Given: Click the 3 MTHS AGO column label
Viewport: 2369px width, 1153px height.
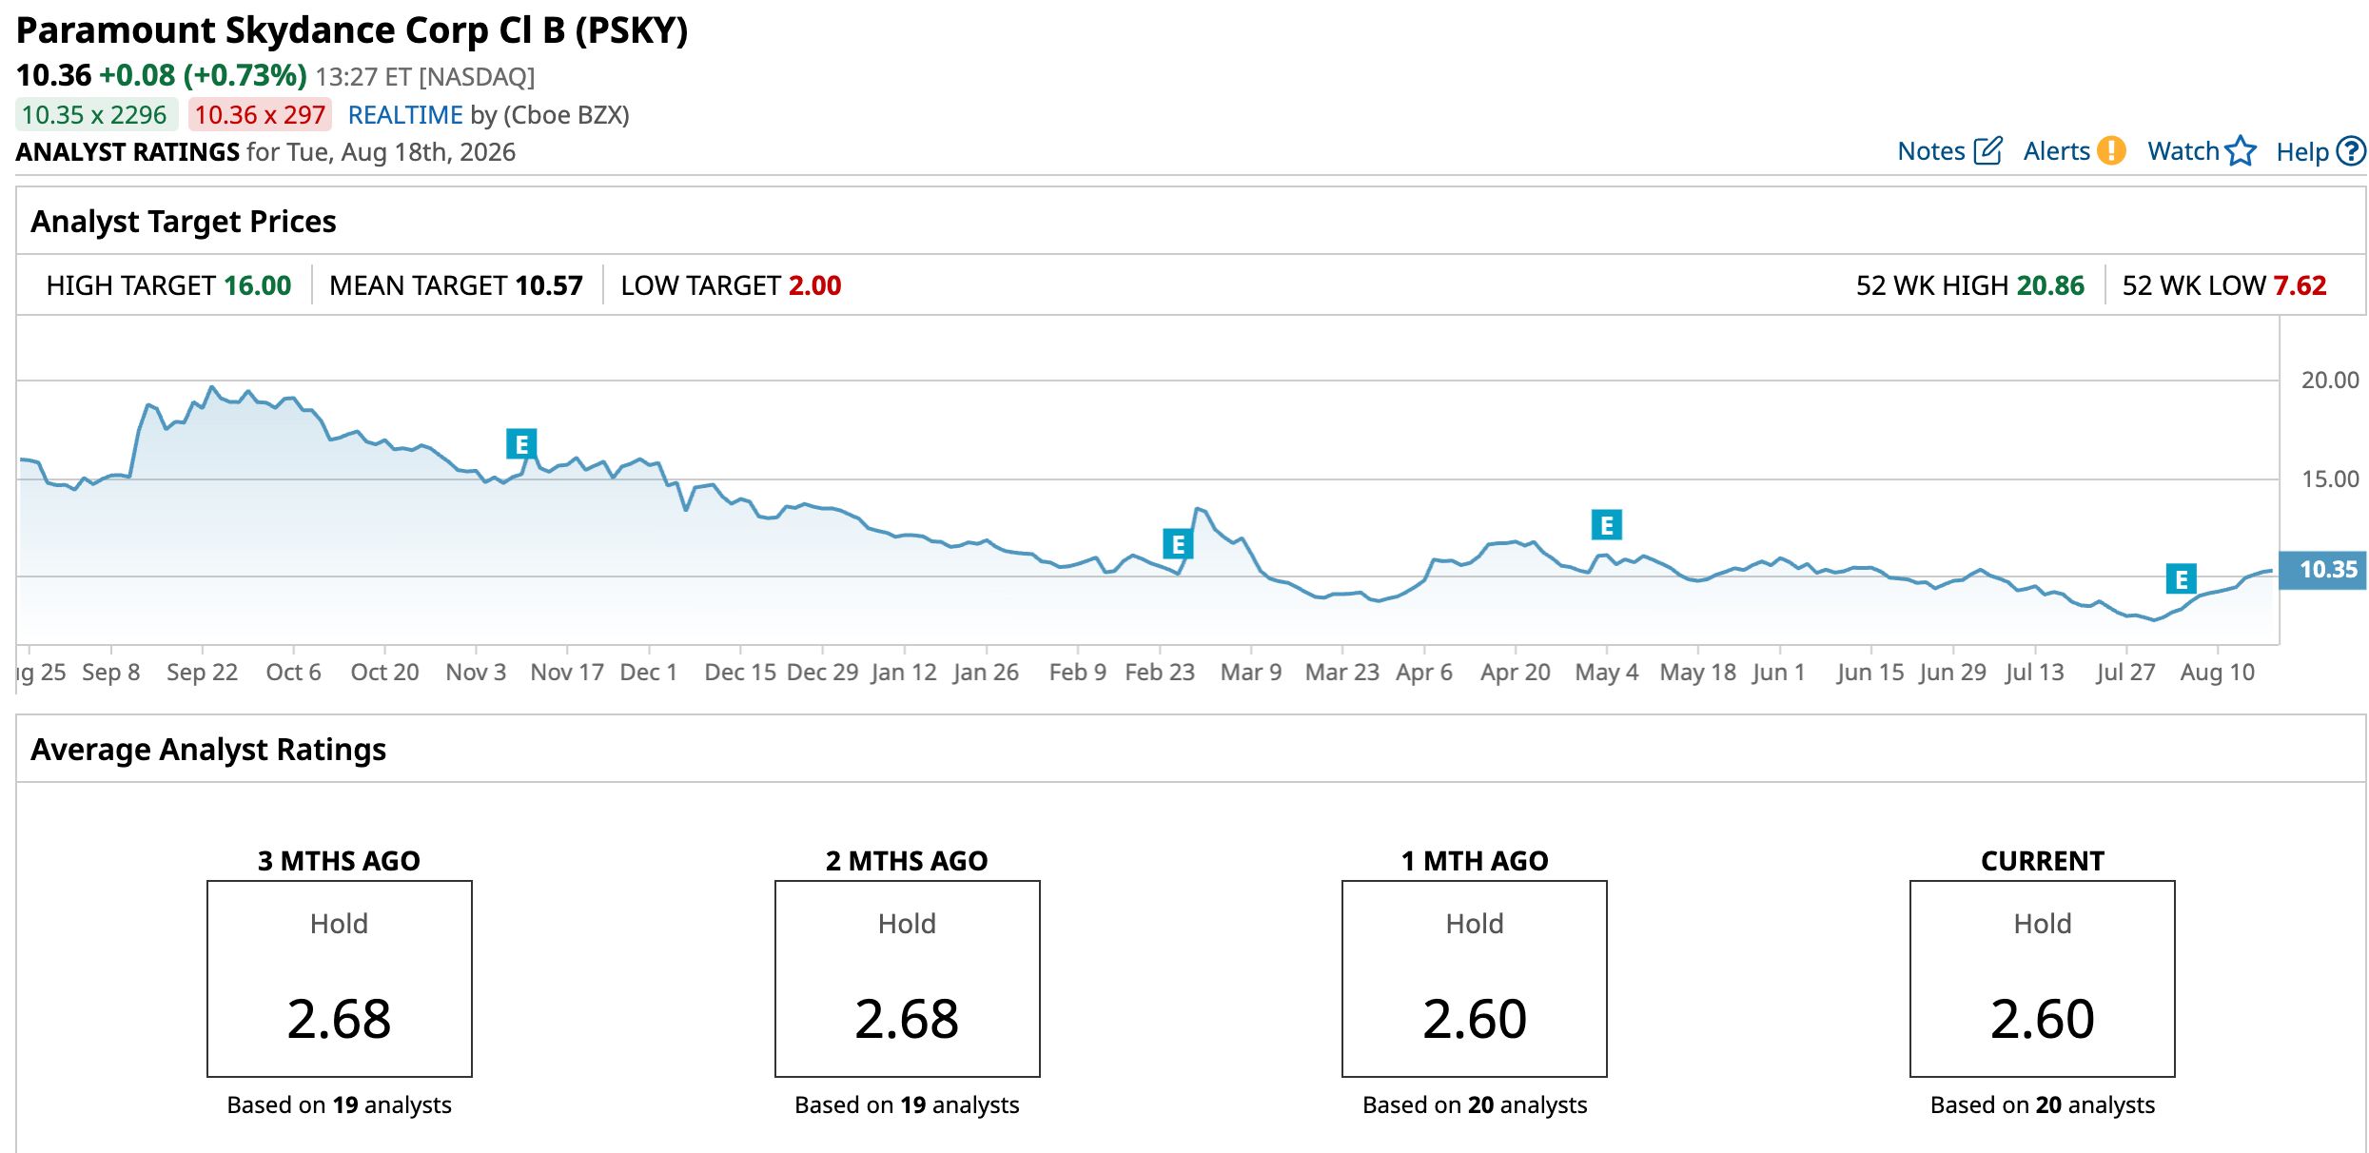Looking at the screenshot, I should point(339,861).
